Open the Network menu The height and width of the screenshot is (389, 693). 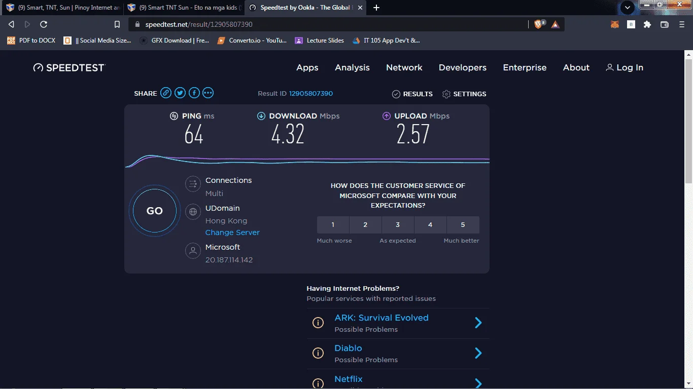click(x=404, y=68)
